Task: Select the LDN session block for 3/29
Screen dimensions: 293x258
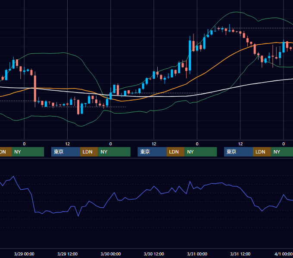Action: 89,152
